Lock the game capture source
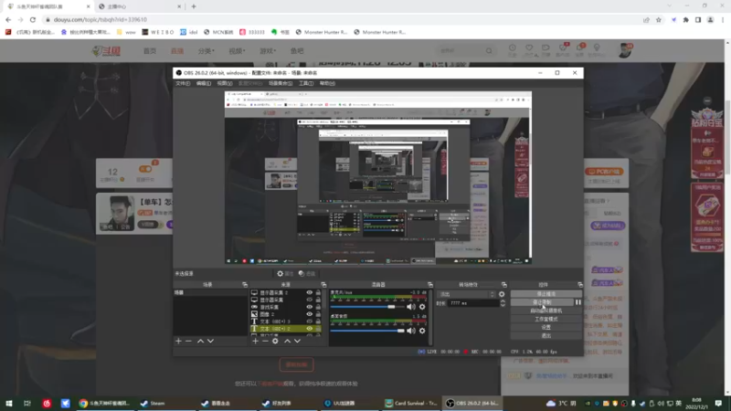 (x=318, y=307)
